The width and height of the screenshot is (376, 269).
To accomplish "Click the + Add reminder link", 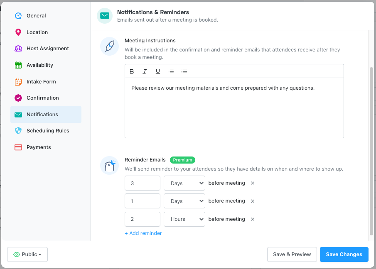I will [x=143, y=233].
